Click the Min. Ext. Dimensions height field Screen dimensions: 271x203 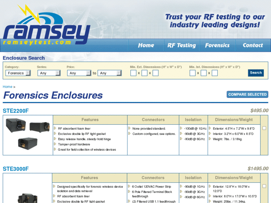133,73
